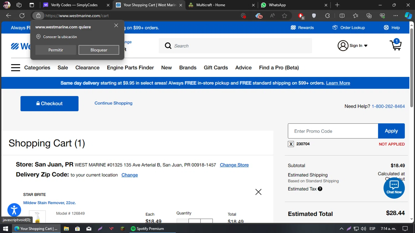
Task: Add page to favorites star icon
Action: click(x=284, y=16)
